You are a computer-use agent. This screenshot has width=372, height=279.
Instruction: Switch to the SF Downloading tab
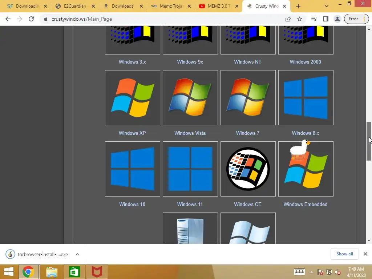pos(23,6)
